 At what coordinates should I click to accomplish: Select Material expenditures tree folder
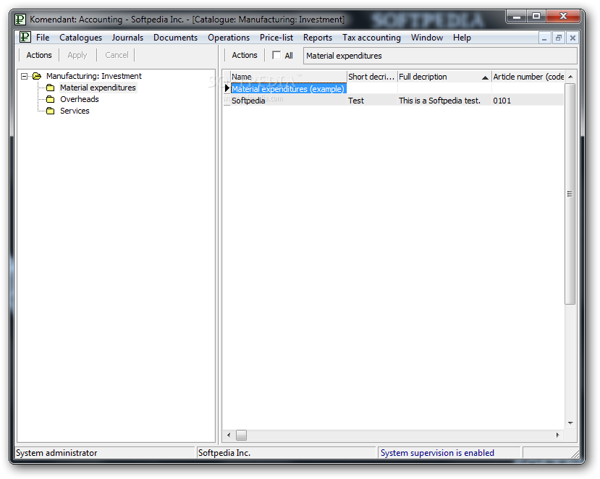pyautogui.click(x=98, y=88)
